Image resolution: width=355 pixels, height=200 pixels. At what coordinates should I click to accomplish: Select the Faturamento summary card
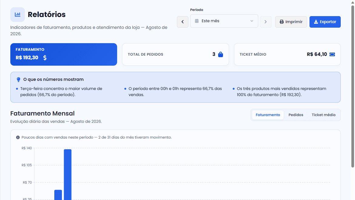64,54
